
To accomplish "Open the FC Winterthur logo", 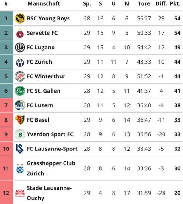I will pos(20,76).
